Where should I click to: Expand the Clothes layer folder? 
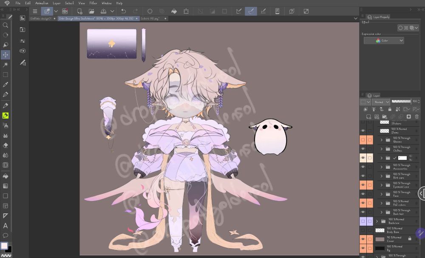click(381, 149)
